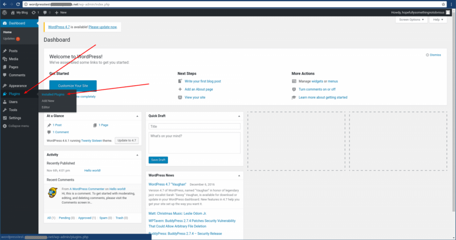Screen dimensions: 456x240
Task: Select Installed Plugins from flyout
Action: tap(53, 94)
